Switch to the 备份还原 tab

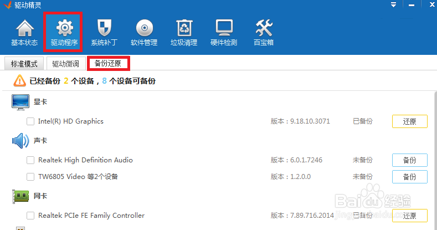108,63
